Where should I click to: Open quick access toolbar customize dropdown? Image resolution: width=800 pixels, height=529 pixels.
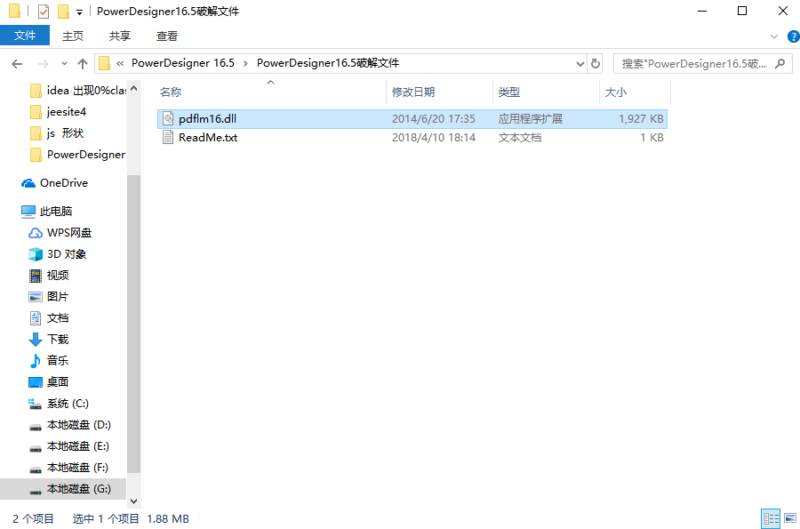(79, 12)
